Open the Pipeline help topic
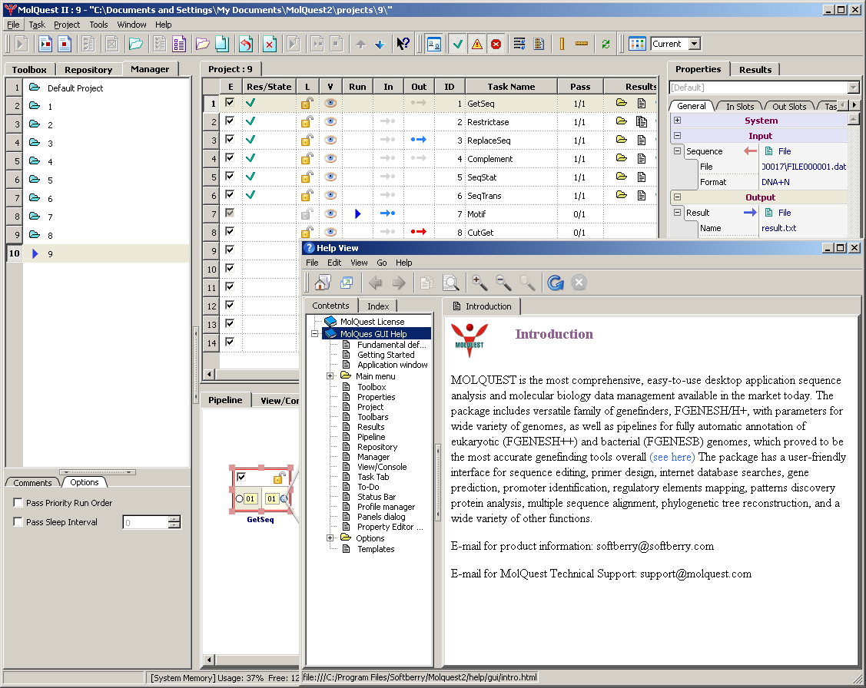 click(371, 437)
